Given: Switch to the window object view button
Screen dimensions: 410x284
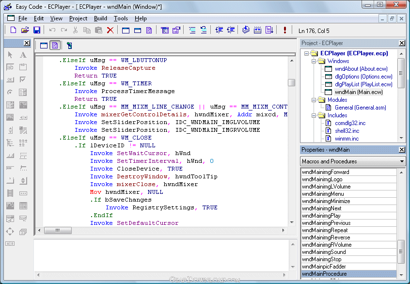Looking at the screenshot, I should point(44,46).
